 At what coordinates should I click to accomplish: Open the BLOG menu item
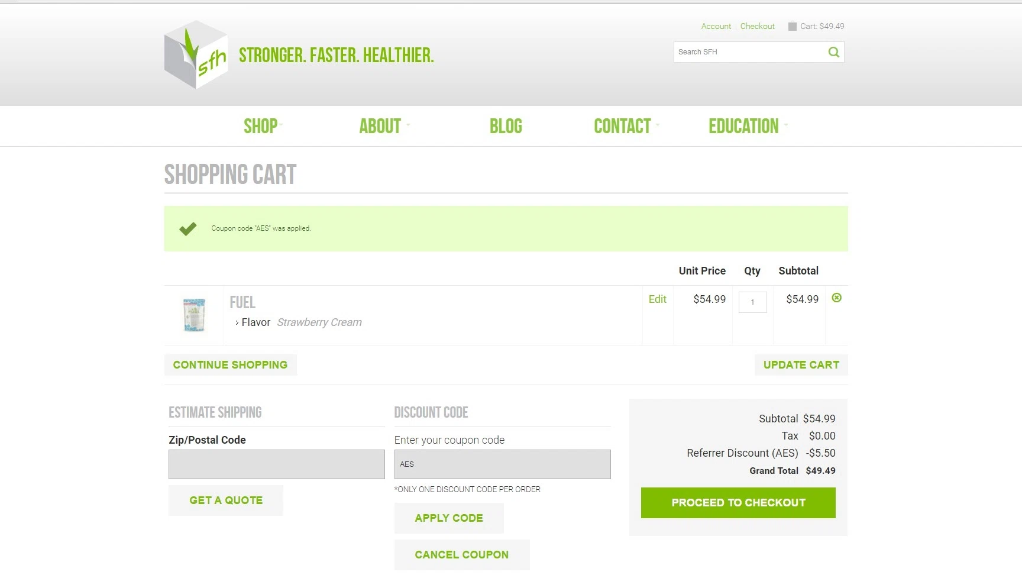(x=506, y=126)
